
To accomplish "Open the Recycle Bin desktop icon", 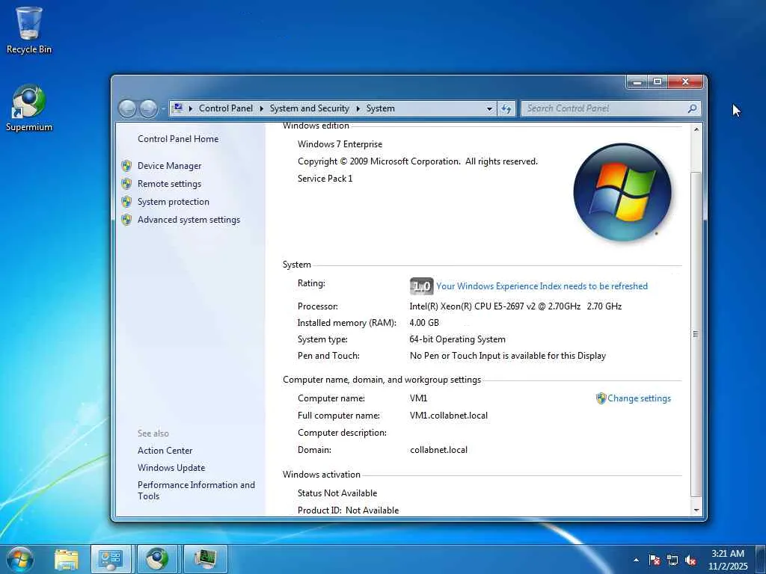I will (x=28, y=29).
